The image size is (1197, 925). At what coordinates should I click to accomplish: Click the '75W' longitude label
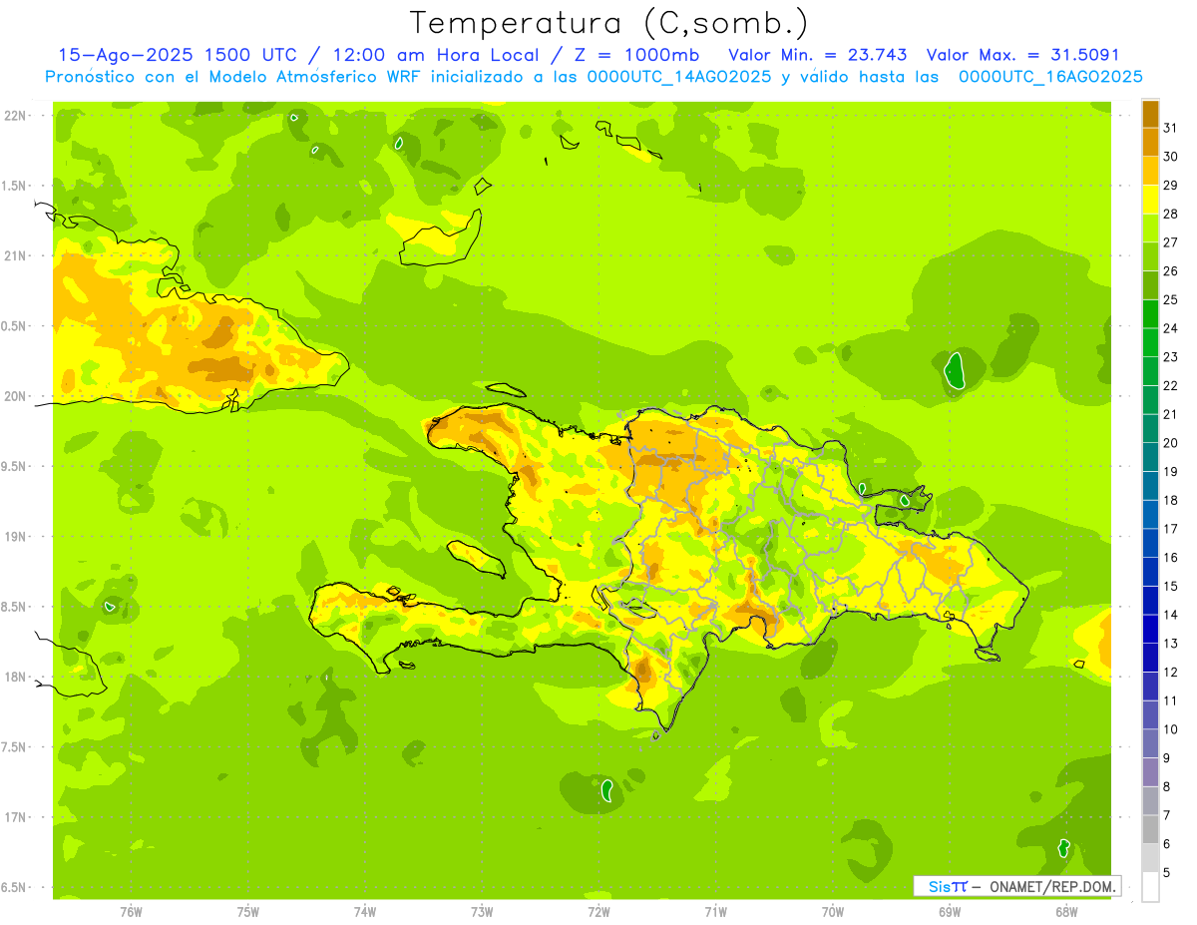tap(248, 912)
